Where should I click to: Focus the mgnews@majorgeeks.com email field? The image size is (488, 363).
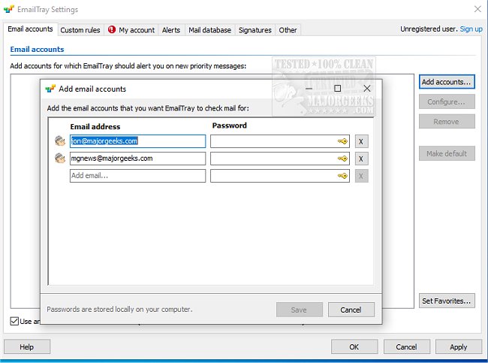tap(137, 159)
